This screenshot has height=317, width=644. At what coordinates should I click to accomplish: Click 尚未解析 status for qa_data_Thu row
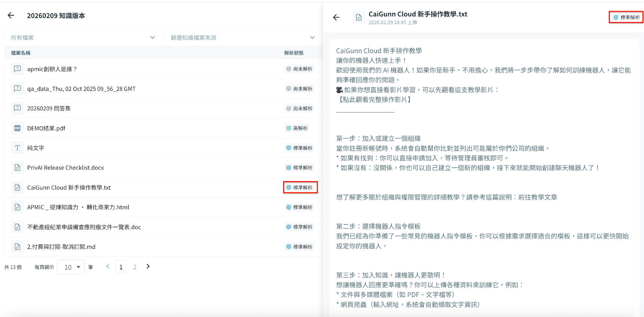(299, 89)
